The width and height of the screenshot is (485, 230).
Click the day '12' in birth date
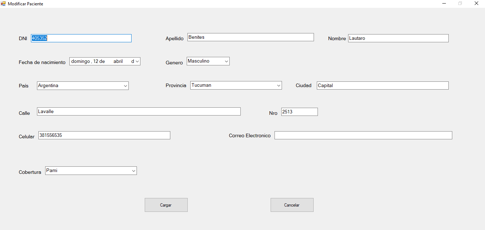pos(96,61)
